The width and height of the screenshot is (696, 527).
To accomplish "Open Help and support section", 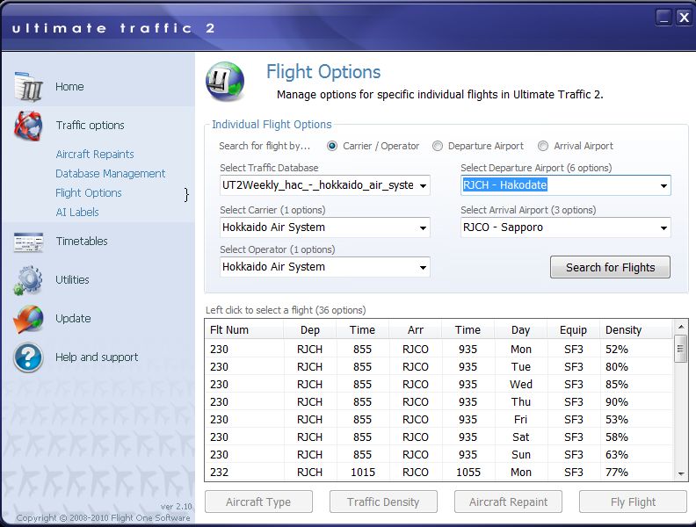I will 97,357.
